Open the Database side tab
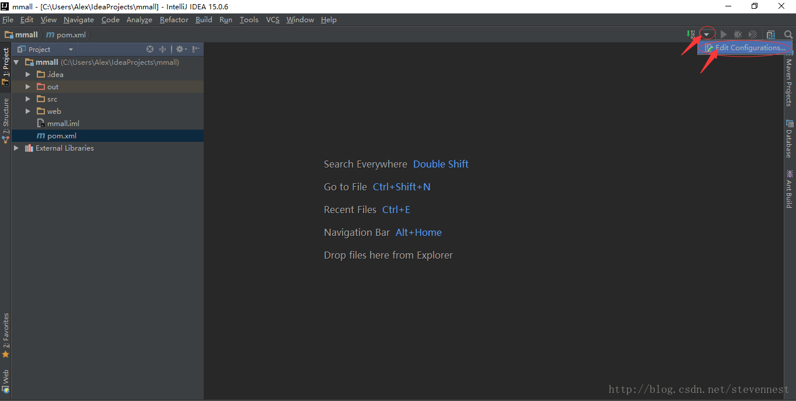Viewport: 796px width, 401px height. [790, 139]
